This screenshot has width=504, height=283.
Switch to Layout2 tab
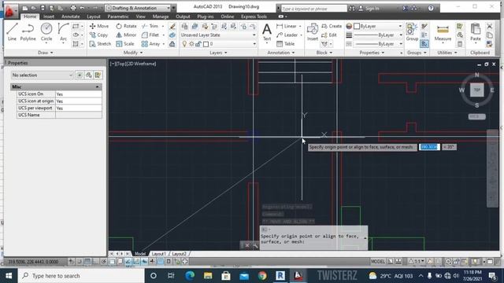pyautogui.click(x=179, y=254)
